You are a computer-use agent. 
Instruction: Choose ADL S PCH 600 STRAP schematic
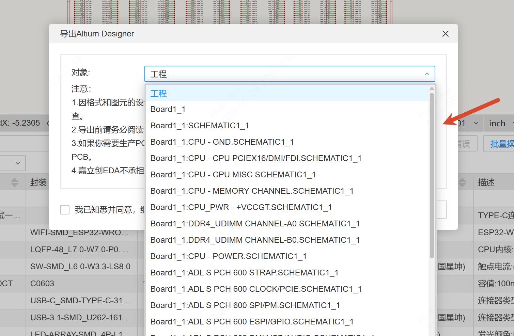pyautogui.click(x=287, y=273)
